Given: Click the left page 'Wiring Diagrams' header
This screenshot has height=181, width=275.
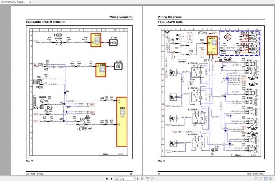Looking at the screenshot, I should 121,17.
